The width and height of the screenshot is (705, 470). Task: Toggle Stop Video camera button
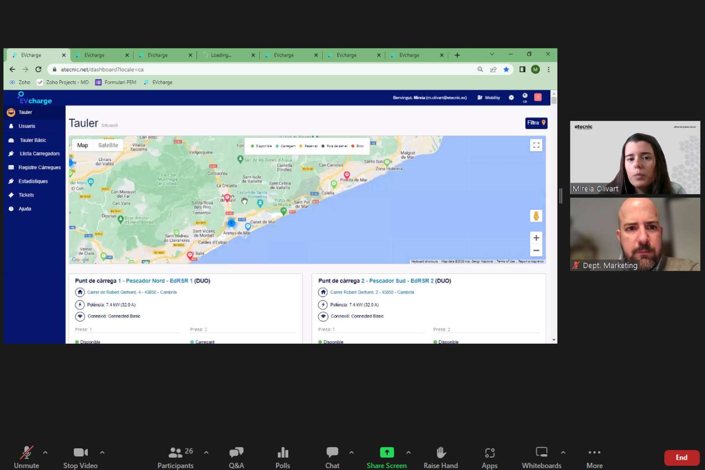80,453
